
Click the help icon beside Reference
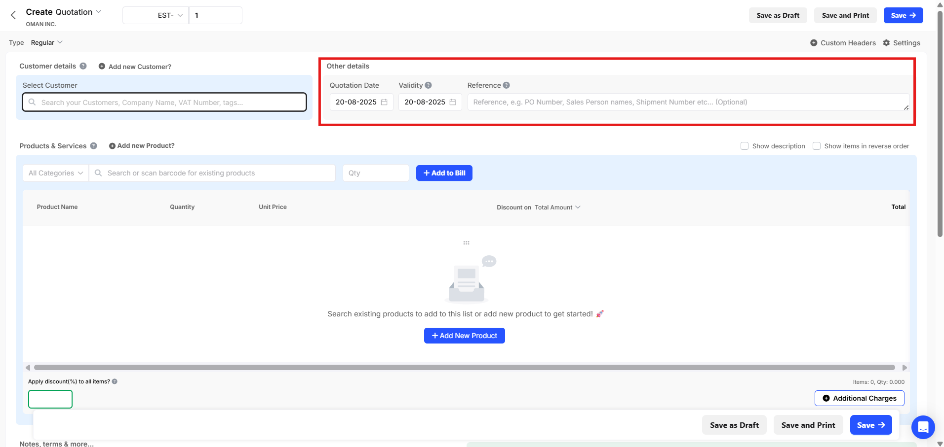[507, 85]
